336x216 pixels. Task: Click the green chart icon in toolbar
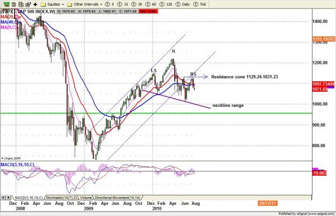(7, 4)
